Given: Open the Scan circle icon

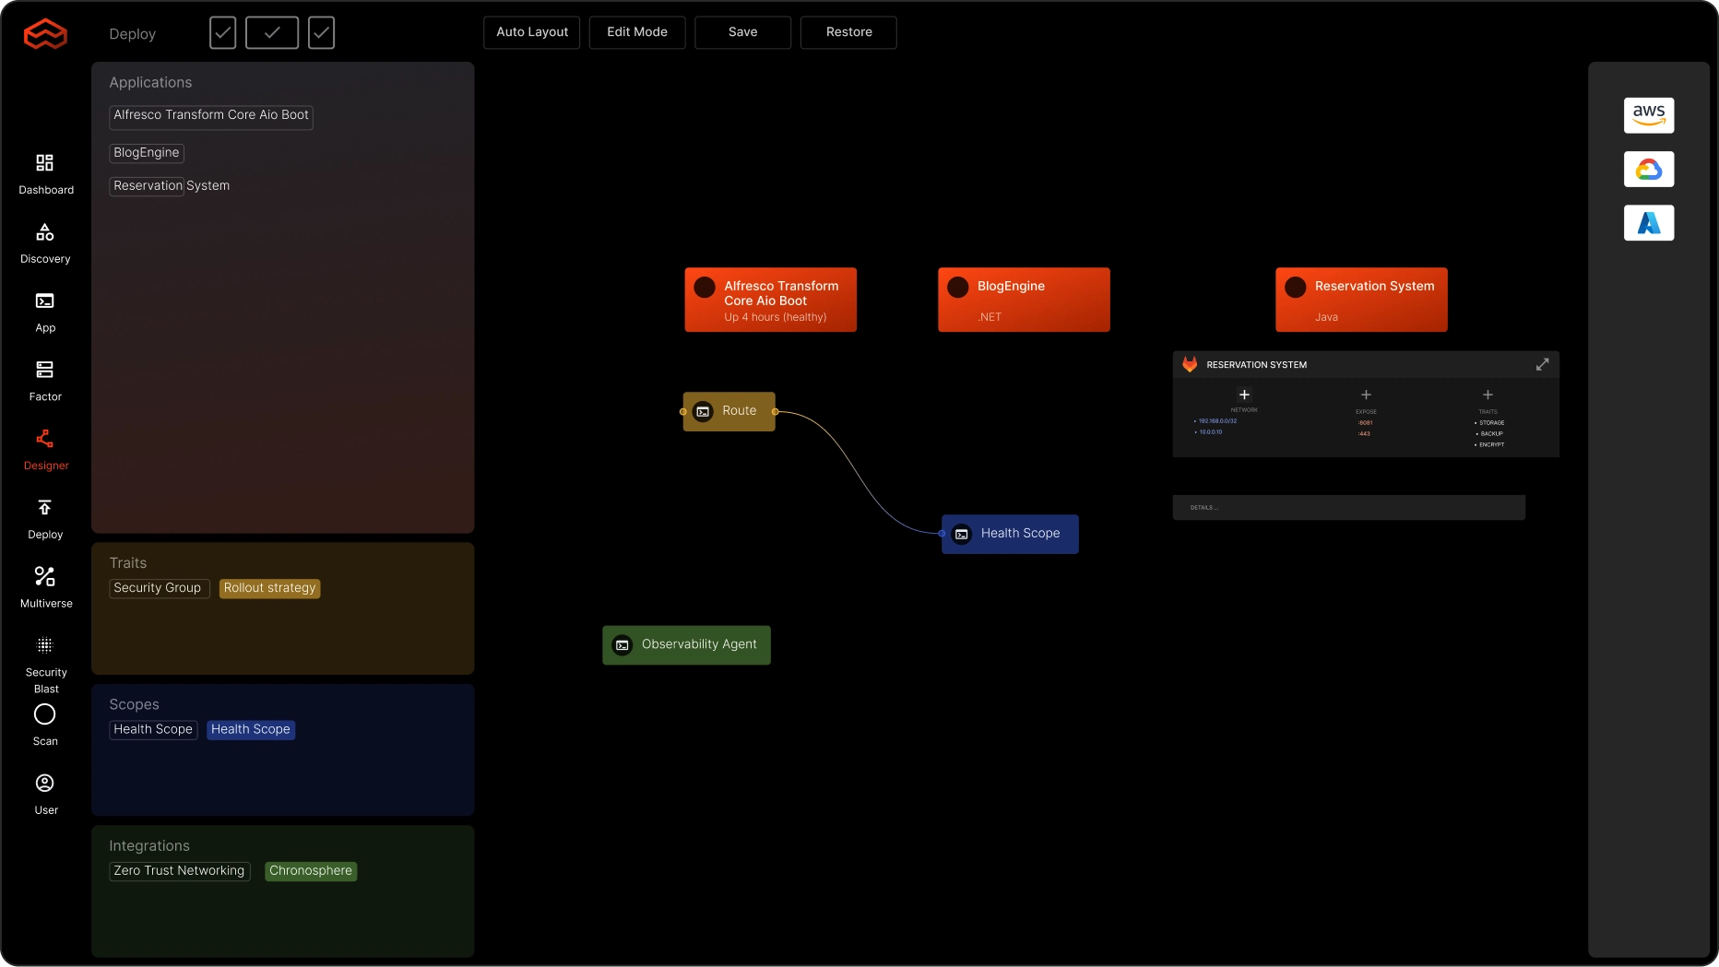Looking at the screenshot, I should point(44,714).
